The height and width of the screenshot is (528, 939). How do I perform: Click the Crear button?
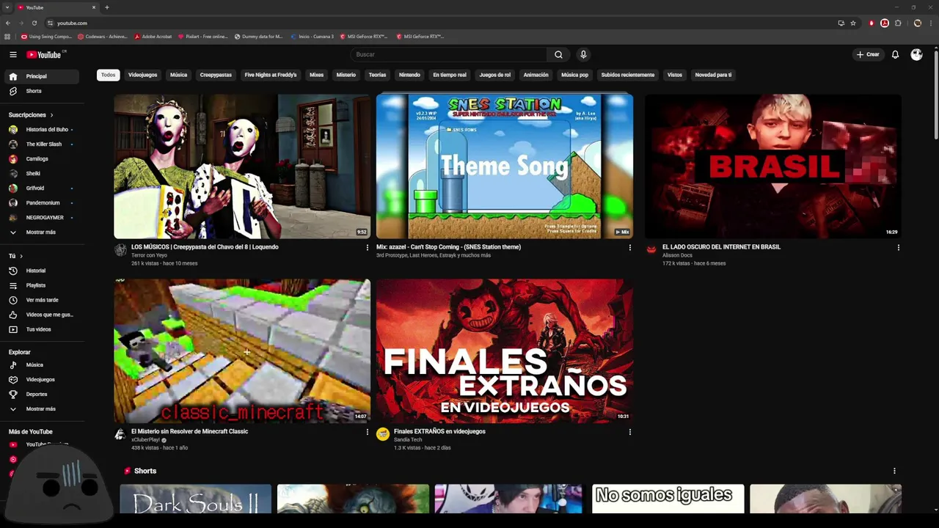(868, 54)
